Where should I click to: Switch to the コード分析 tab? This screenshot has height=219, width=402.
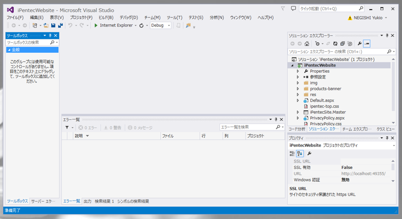tap(297, 129)
